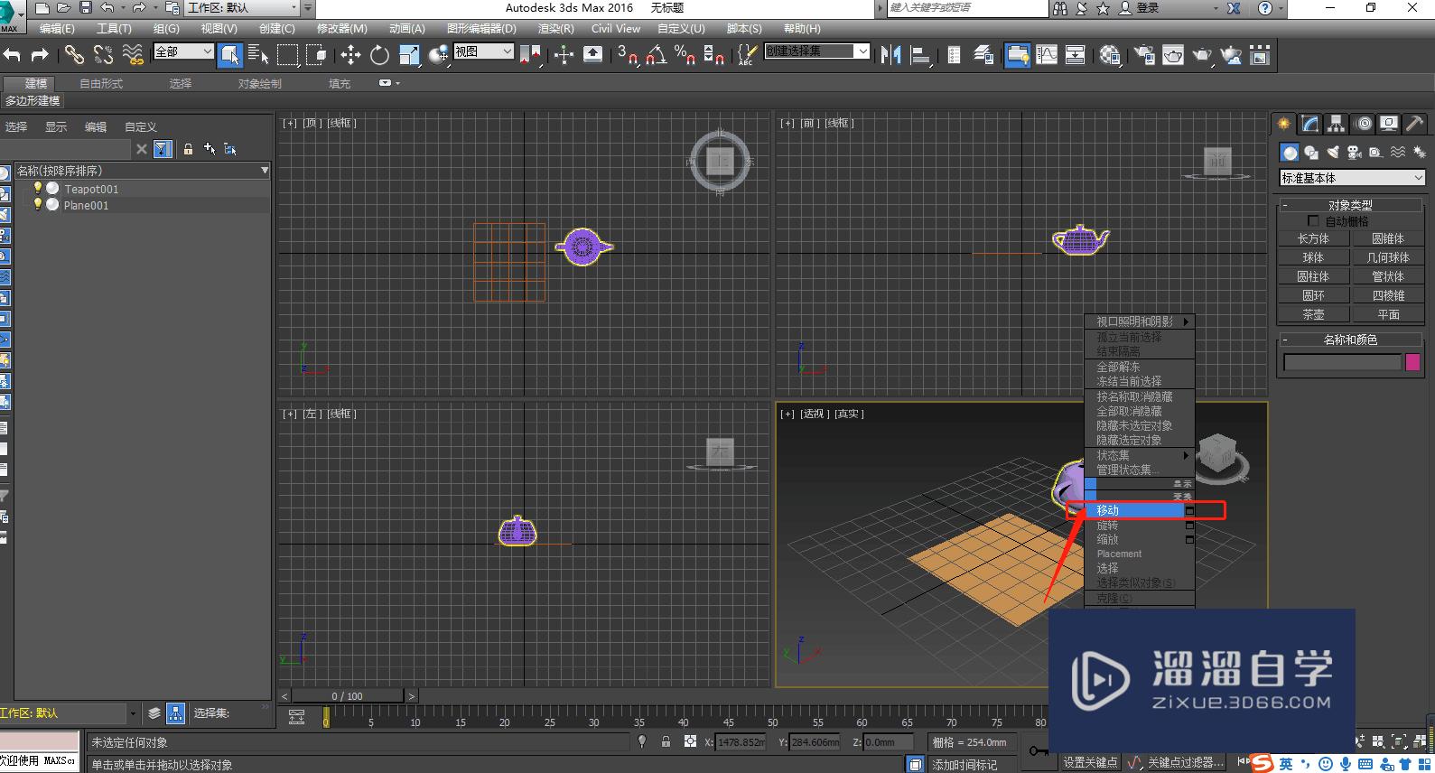The image size is (1435, 773).
Task: Open the 渲染(R) menu
Action: coord(555,29)
